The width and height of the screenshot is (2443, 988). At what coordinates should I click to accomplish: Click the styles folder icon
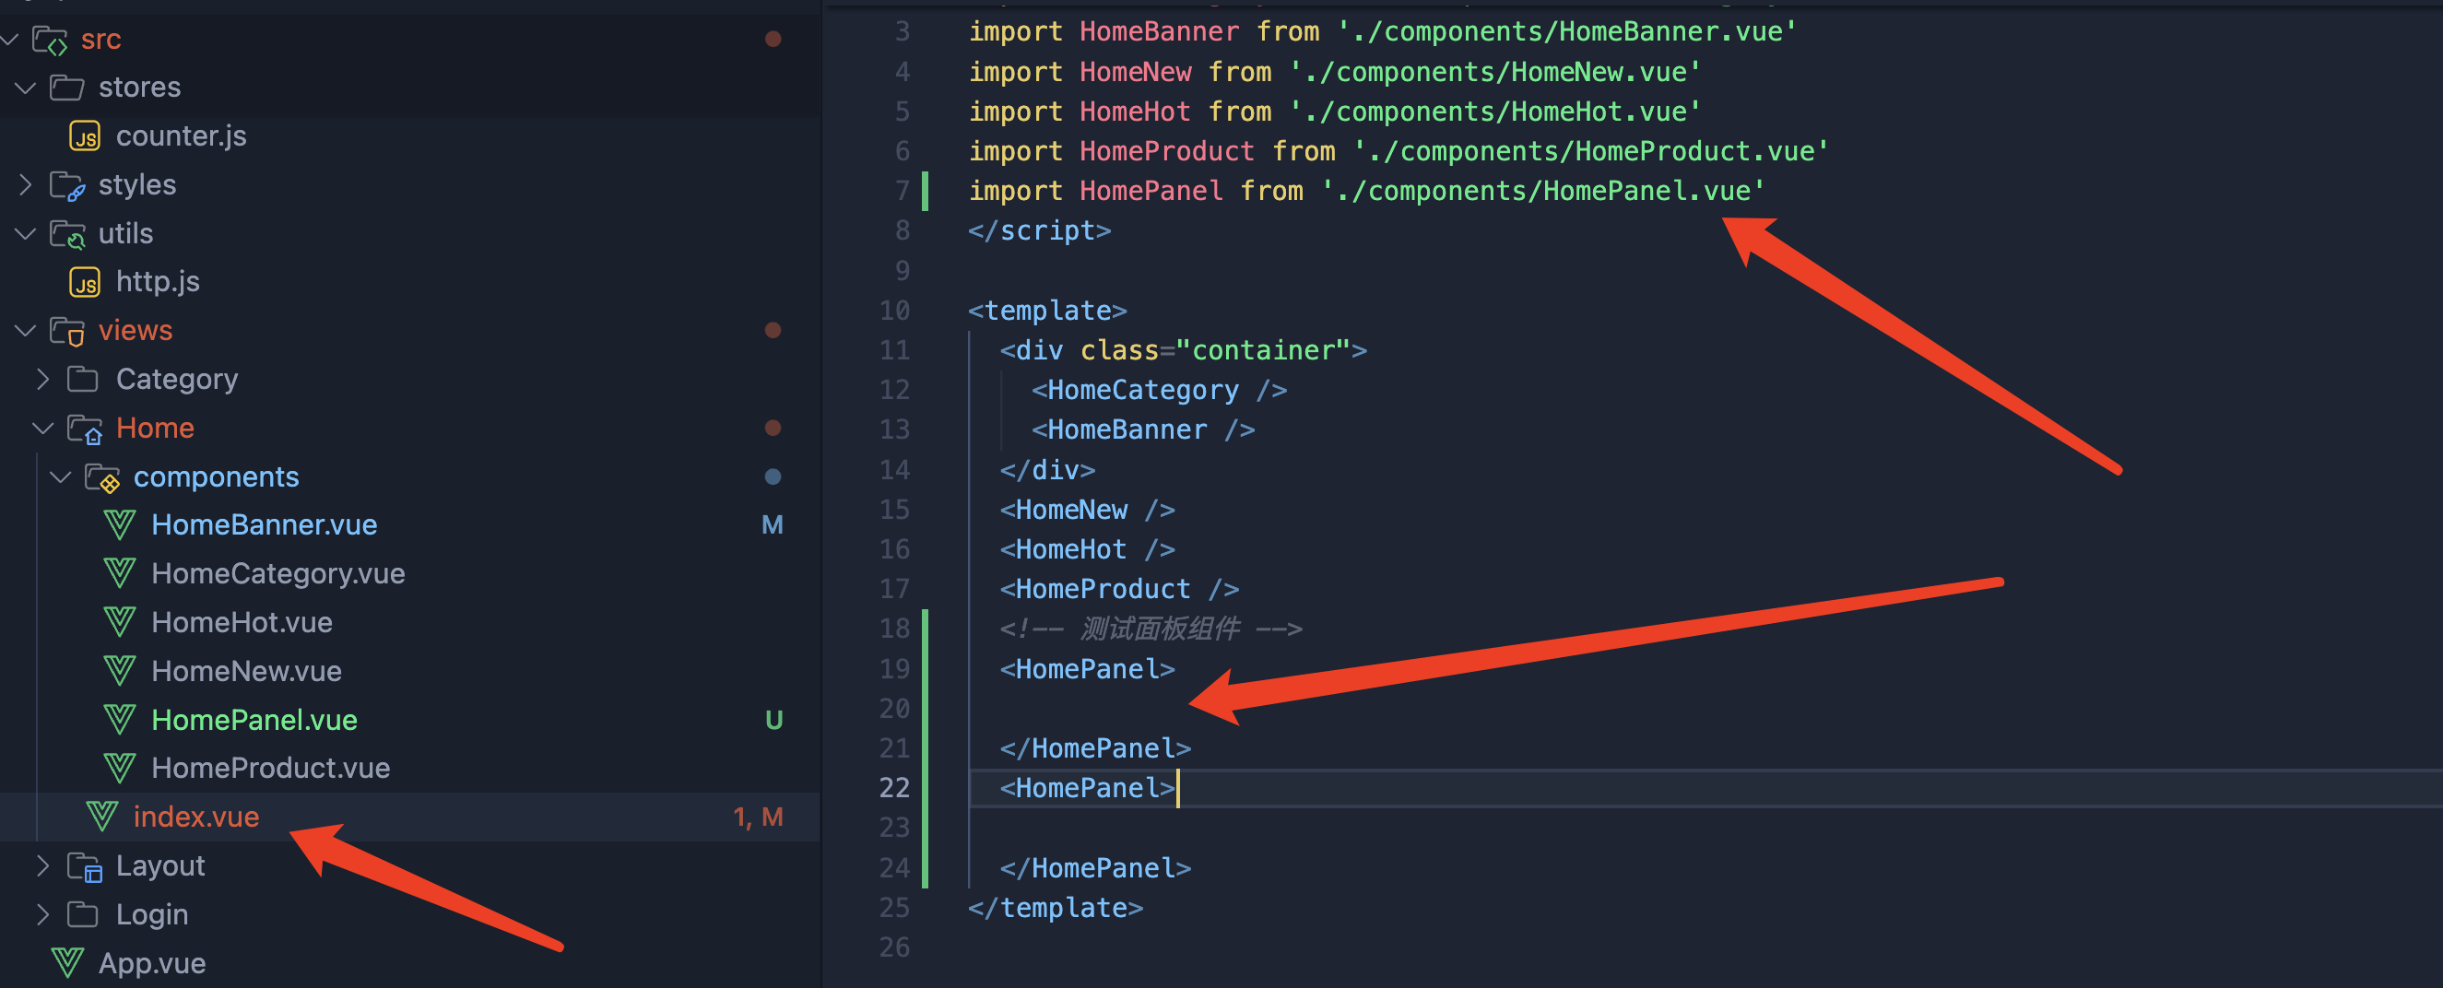click(x=67, y=185)
